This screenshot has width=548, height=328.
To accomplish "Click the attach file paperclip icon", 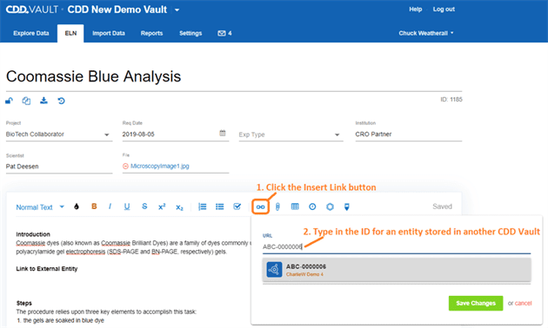I will tap(277, 207).
